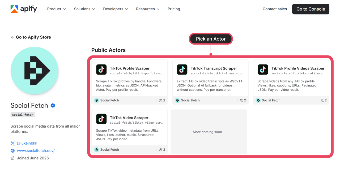Image resolution: width=340 pixels, height=191 pixels.
Task: Click description starting 'Scrape TikTok profiles by handle'
Action: point(129,85)
